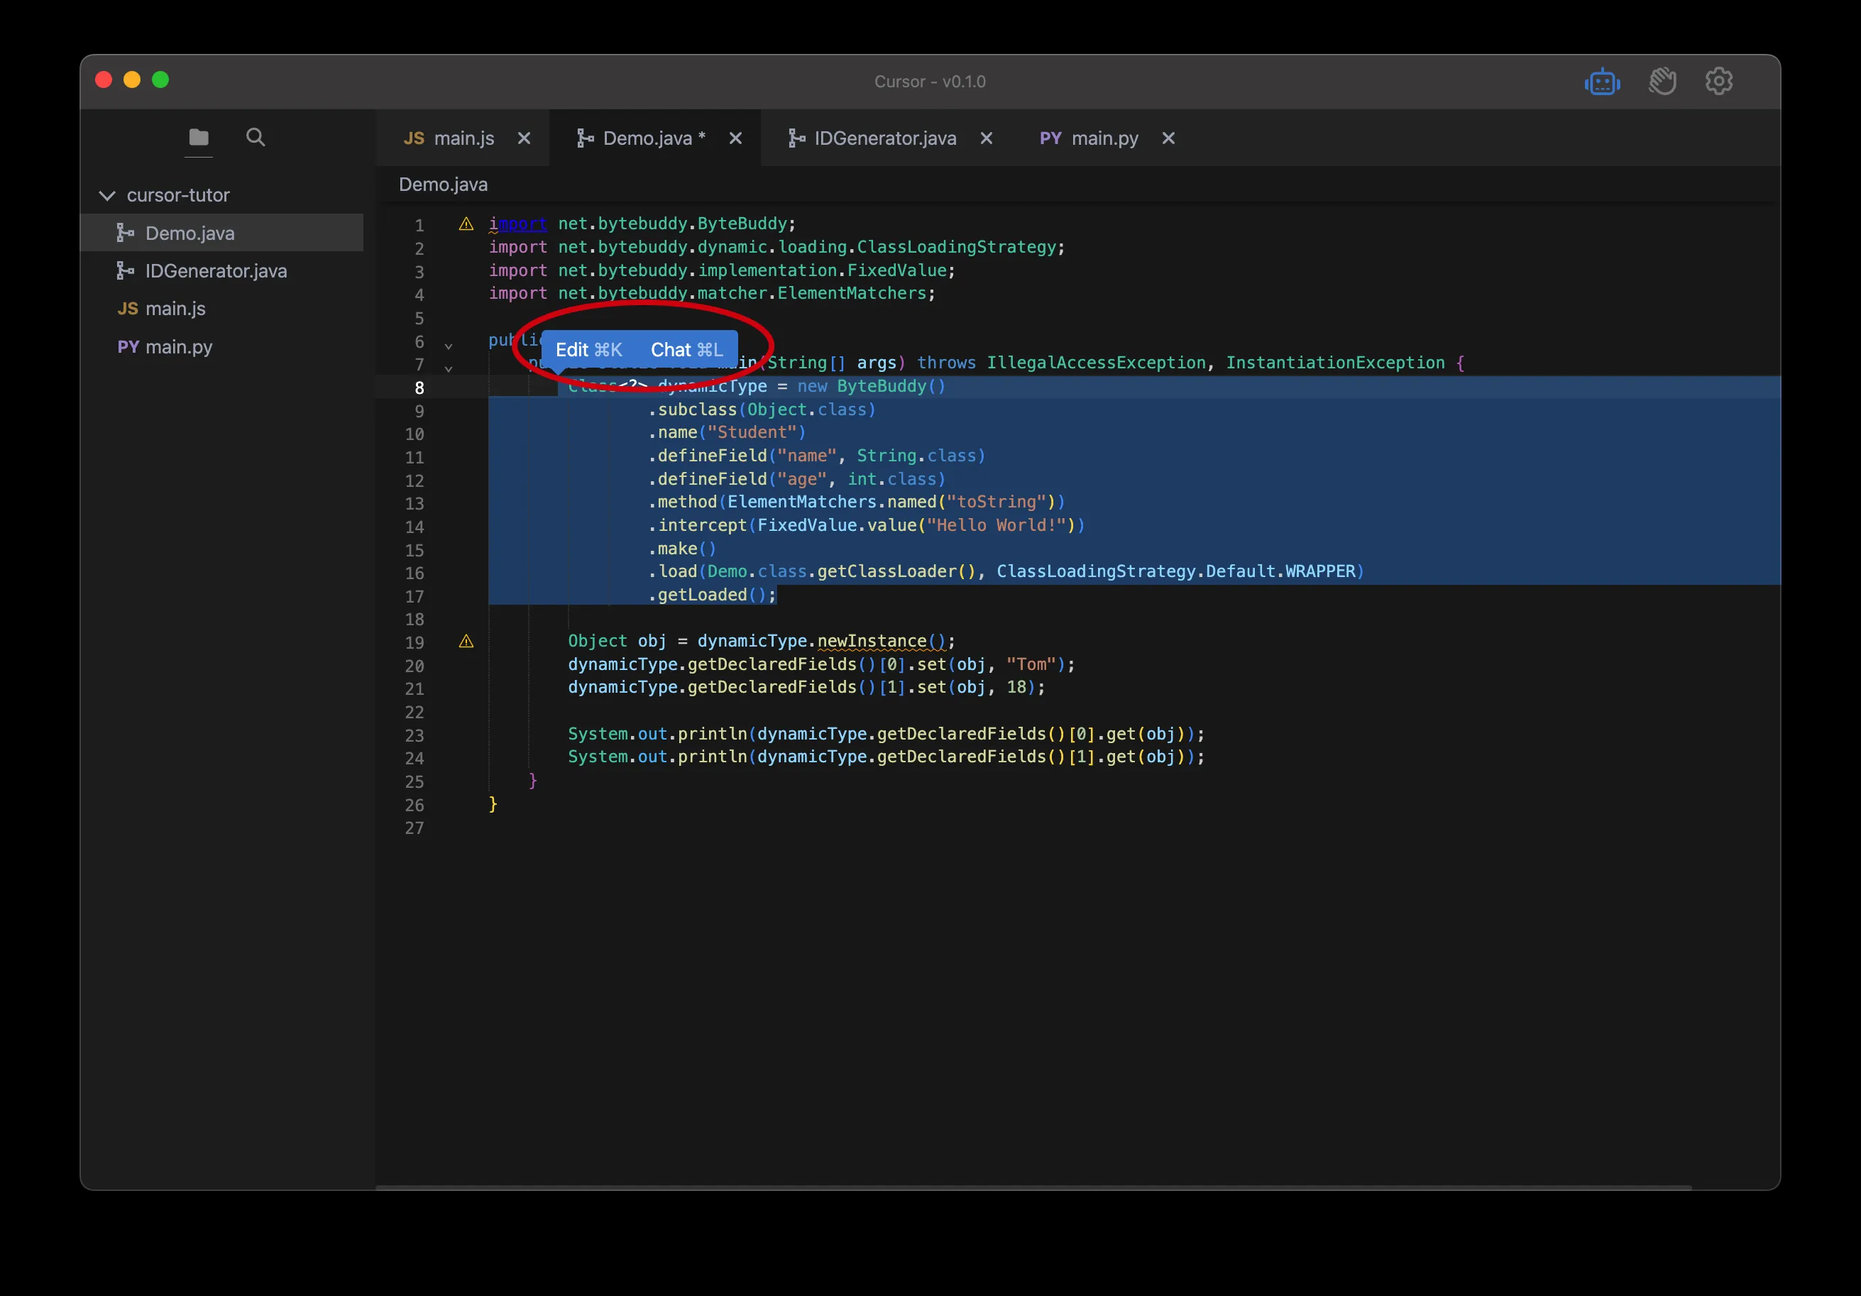Screen dimensions: 1861x1296
Task: Open main.js in the file tree
Action: click(x=175, y=309)
